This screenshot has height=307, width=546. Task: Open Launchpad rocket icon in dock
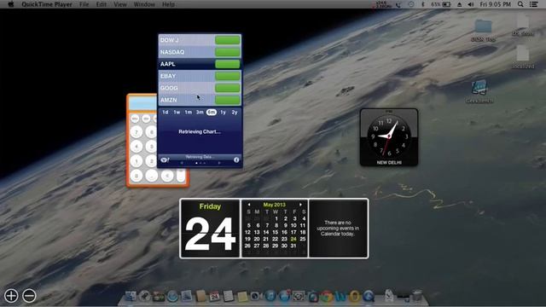click(x=144, y=296)
